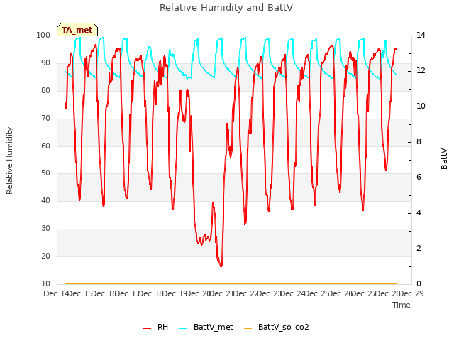Click the TA_met annotation label
The width and height of the screenshot is (454, 341).
(77, 30)
